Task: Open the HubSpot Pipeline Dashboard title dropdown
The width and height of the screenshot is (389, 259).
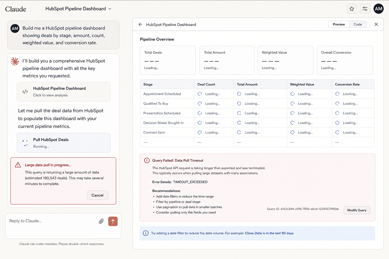Action: [x=78, y=9]
